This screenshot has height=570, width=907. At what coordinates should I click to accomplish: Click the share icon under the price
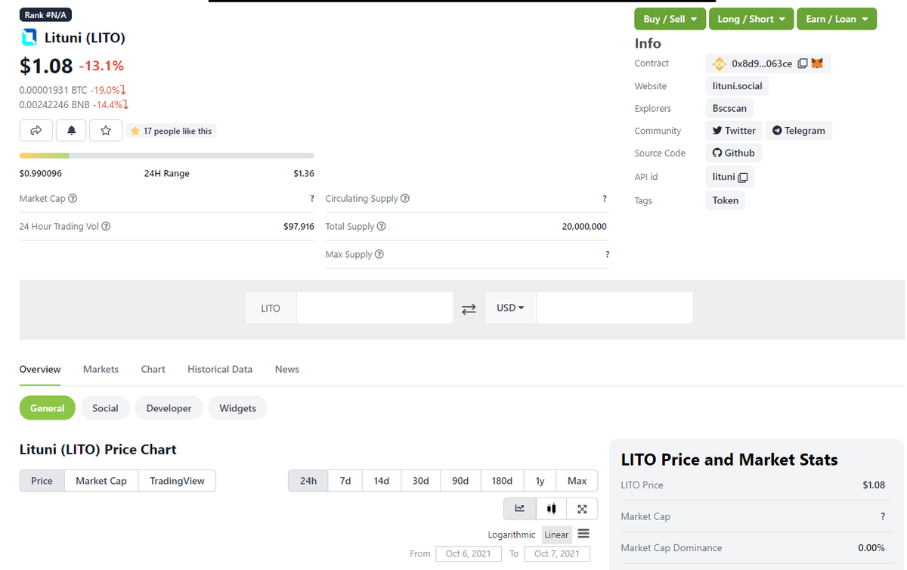coord(36,130)
